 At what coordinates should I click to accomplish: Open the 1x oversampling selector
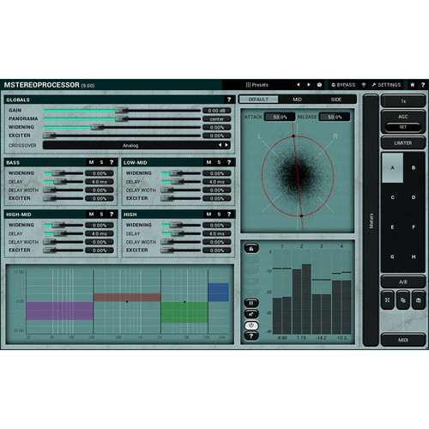coord(403,101)
